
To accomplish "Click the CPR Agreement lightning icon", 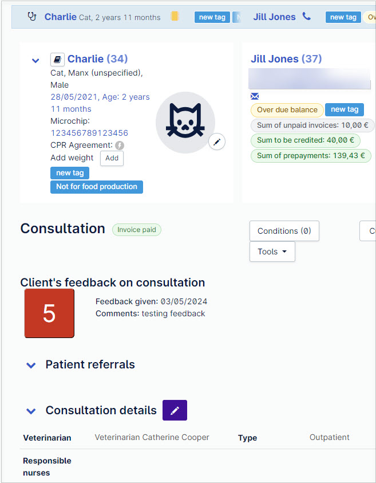I will 119,146.
